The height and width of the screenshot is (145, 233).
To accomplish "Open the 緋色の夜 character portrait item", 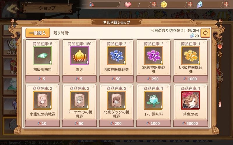I will pyautogui.click(x=190, y=100).
